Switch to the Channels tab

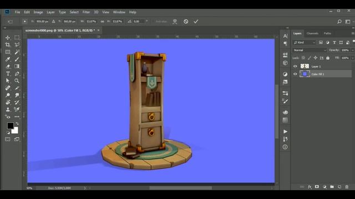(x=312, y=33)
